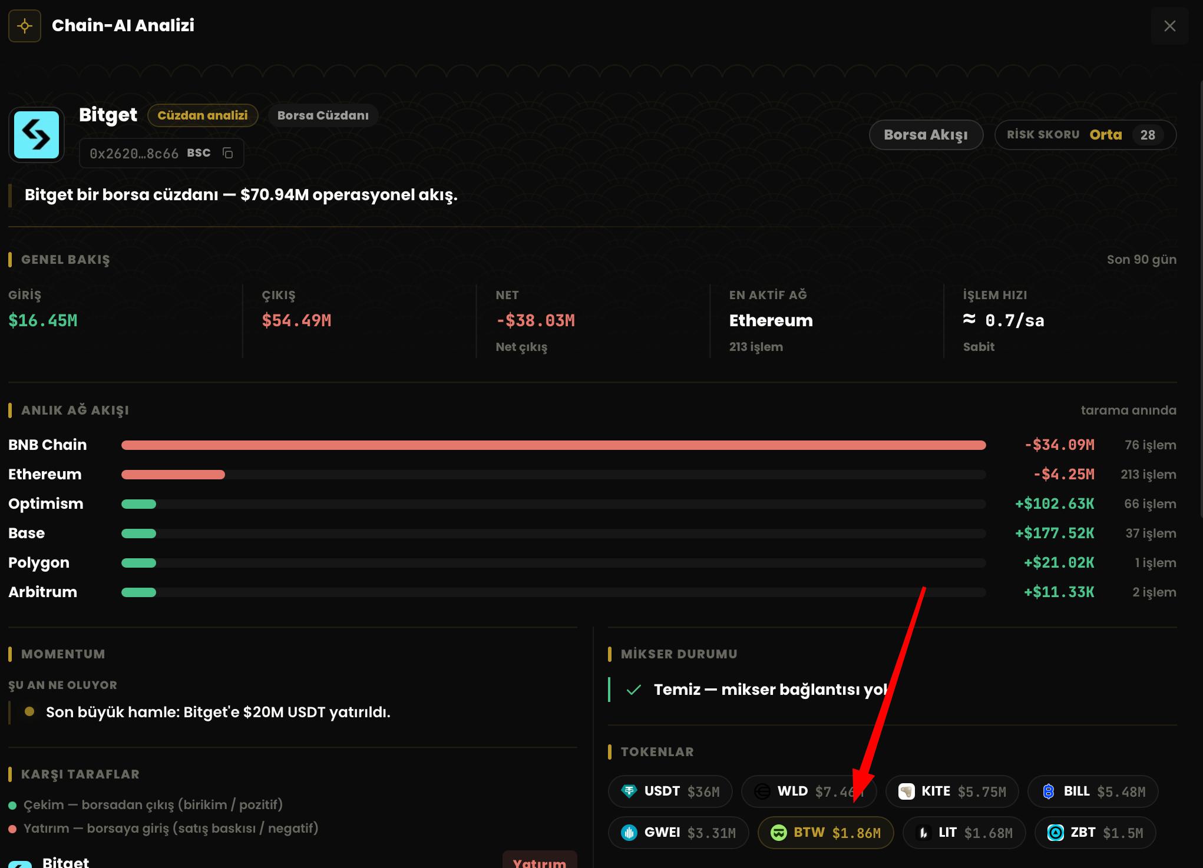Click the Risk Skoru Orta 28 badge
1203x868 pixels.
[x=1085, y=135]
